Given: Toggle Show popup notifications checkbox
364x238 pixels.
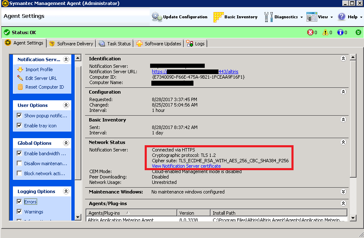Looking at the screenshot, I should (x=19, y=115).
